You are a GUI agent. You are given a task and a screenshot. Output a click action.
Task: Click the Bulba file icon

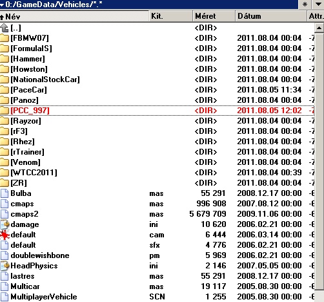[x=5, y=193]
